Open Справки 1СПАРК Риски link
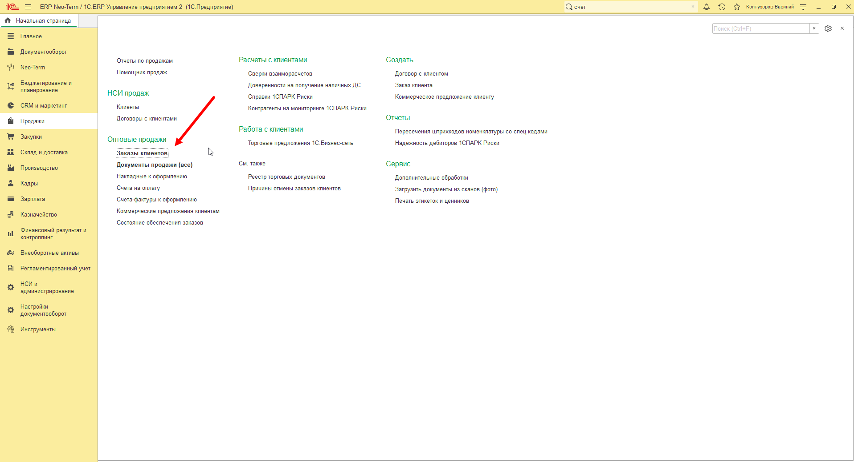This screenshot has width=854, height=462. click(280, 96)
